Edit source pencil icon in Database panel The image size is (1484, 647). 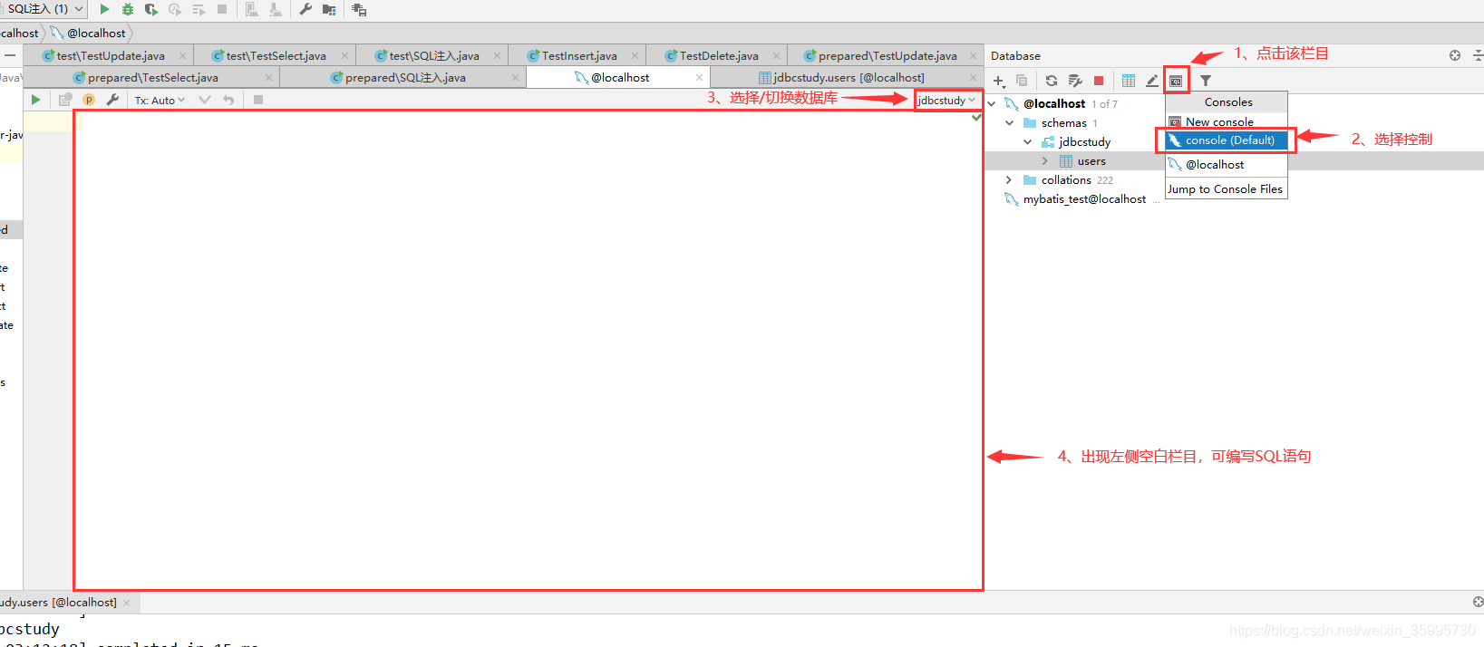pos(1152,81)
